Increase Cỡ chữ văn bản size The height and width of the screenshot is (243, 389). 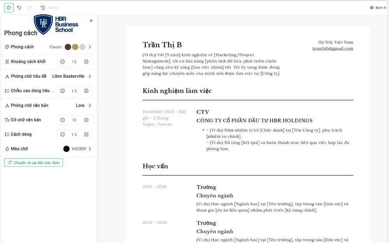point(86,120)
